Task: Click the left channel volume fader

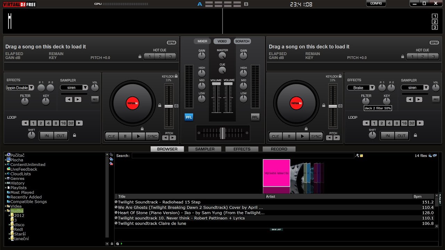Action: pyautogui.click(x=216, y=84)
